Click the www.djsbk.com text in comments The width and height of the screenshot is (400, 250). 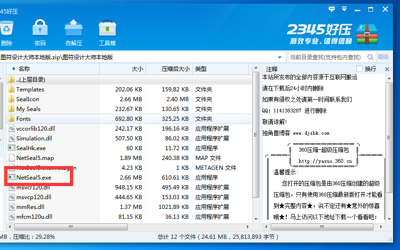coord(311,133)
